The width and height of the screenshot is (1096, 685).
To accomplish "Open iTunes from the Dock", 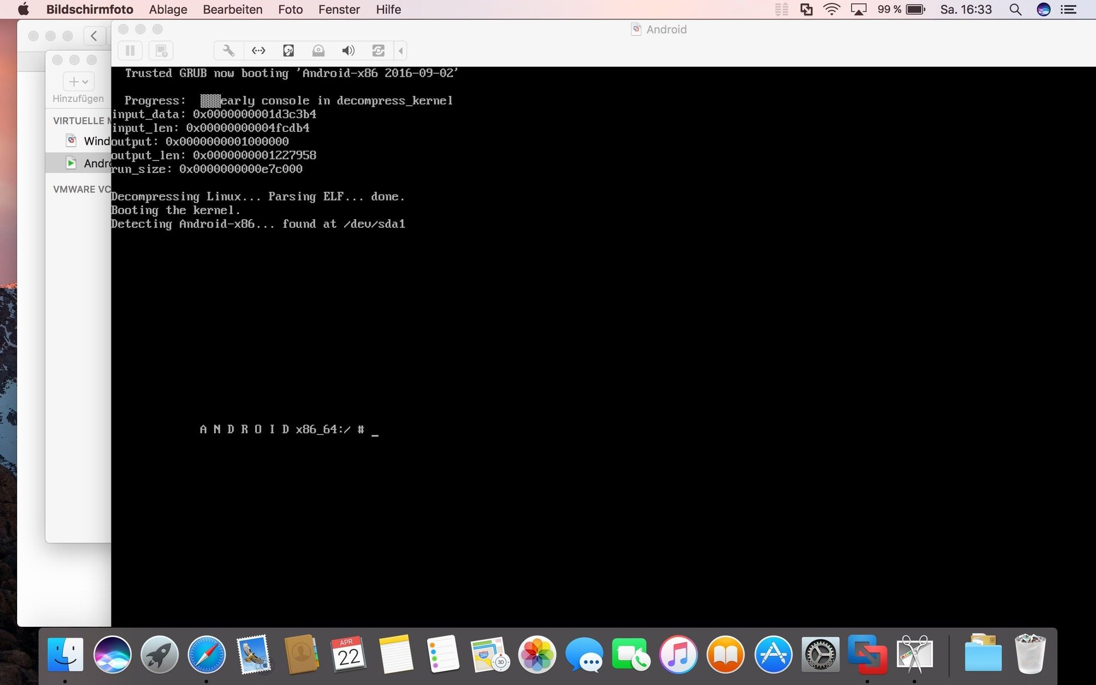I will [678, 654].
